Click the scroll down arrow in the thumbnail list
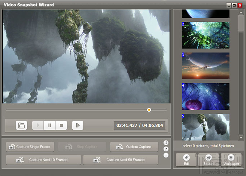Screen dimensions: 246x176 [241, 138]
